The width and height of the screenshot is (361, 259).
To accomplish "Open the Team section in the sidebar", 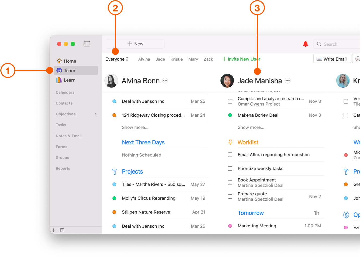I will click(x=69, y=70).
